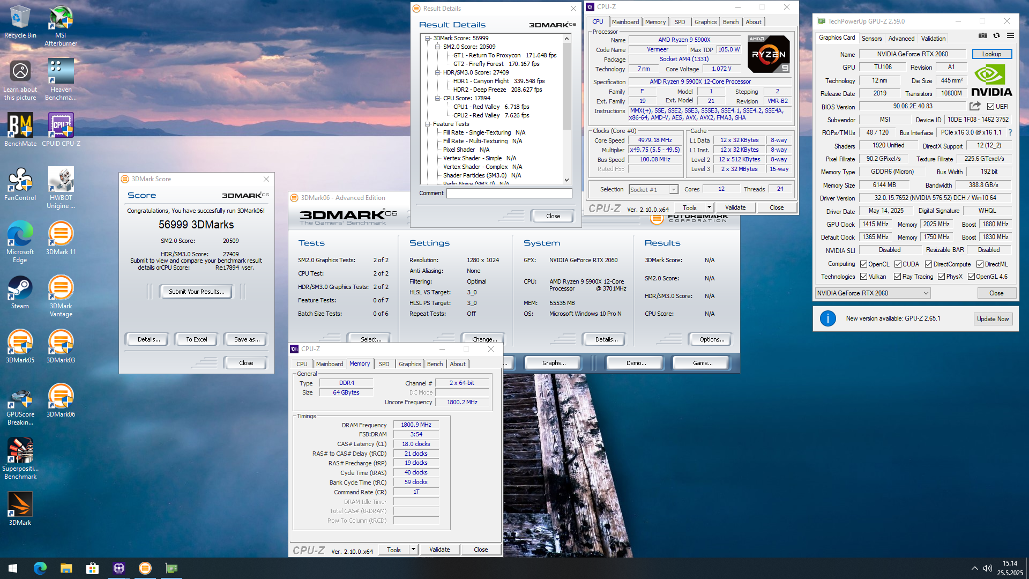Open the Steam desktop icon
Viewport: 1029px width, 579px height.
[20, 292]
